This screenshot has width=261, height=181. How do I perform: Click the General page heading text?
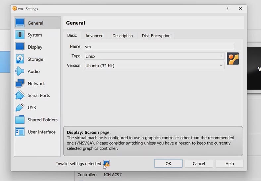pyautogui.click(x=76, y=23)
